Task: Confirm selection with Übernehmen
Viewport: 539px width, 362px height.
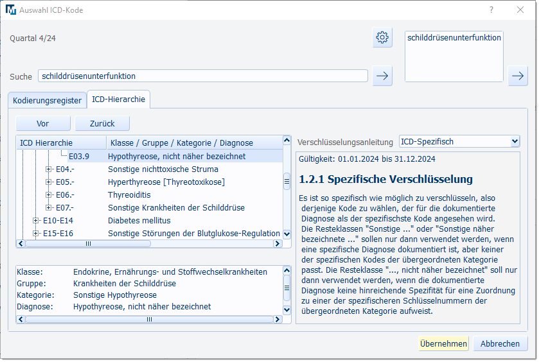Action: click(443, 343)
